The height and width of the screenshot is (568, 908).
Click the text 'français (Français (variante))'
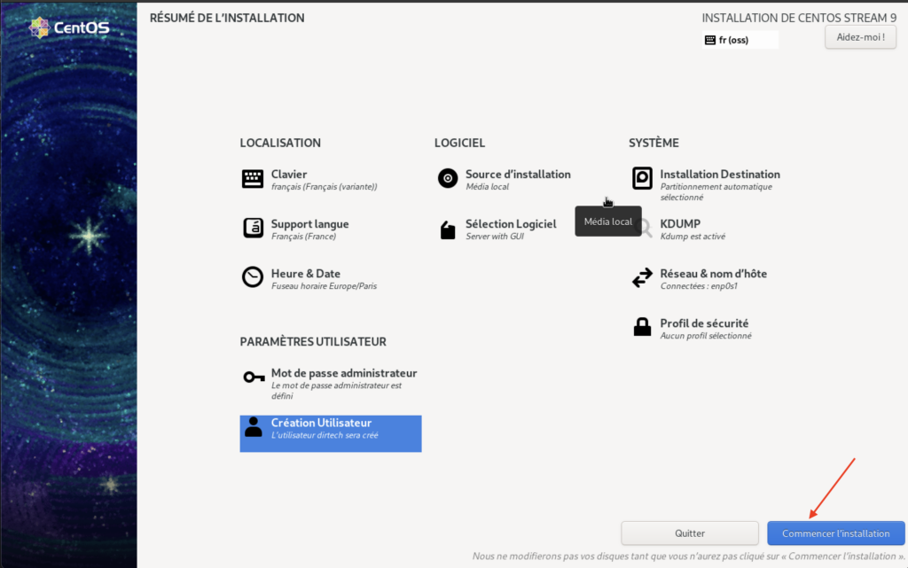click(x=325, y=187)
